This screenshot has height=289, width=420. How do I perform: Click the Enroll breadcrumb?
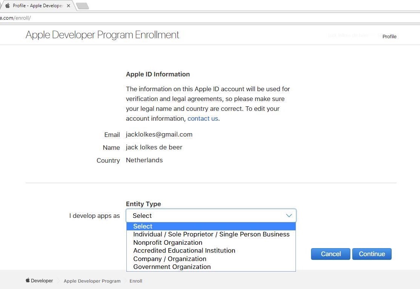[x=136, y=281]
